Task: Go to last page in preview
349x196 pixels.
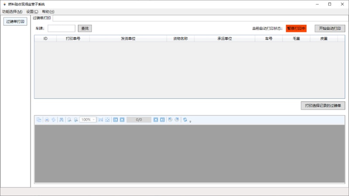Action: [x=162, y=120]
